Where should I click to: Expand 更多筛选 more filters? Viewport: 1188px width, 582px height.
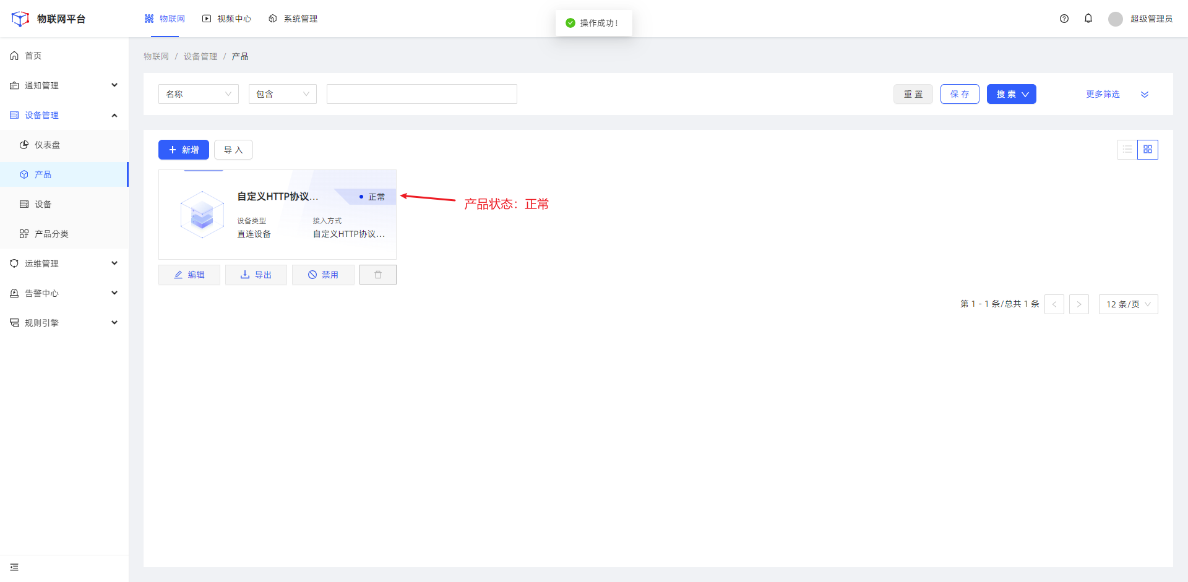1117,94
